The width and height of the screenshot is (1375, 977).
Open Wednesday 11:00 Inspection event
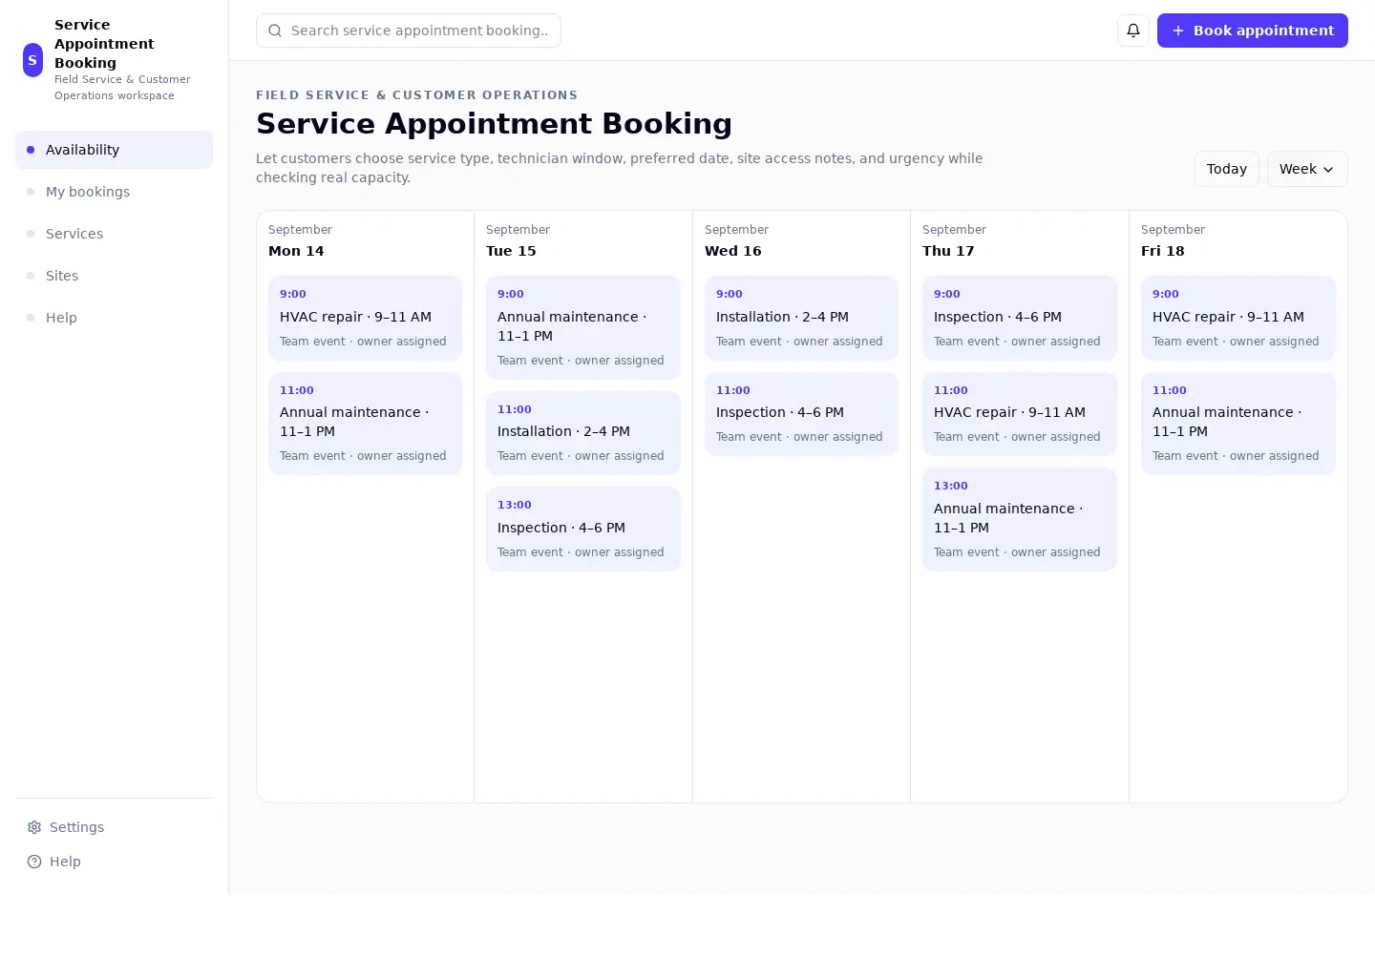801,414
